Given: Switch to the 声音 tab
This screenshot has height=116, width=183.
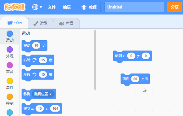Looking at the screenshot, I should coord(66,23).
